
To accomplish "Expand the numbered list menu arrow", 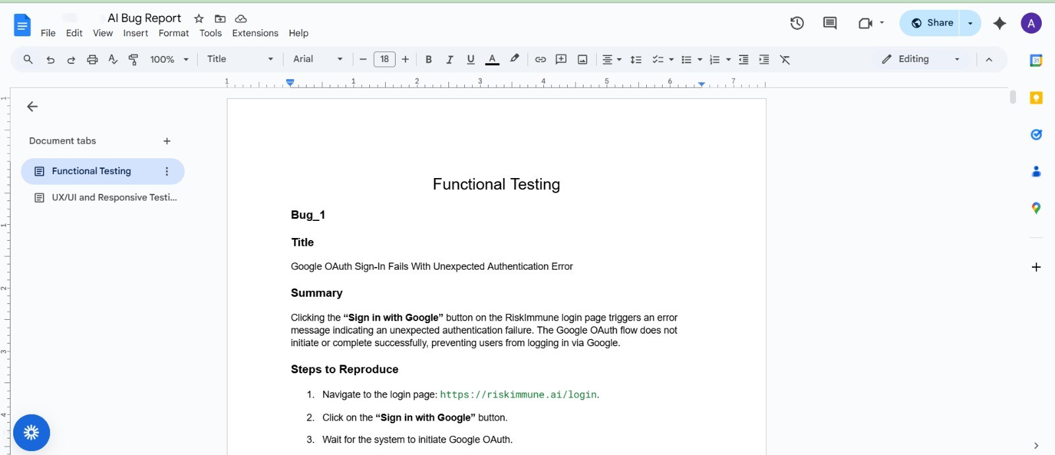I will coord(728,59).
